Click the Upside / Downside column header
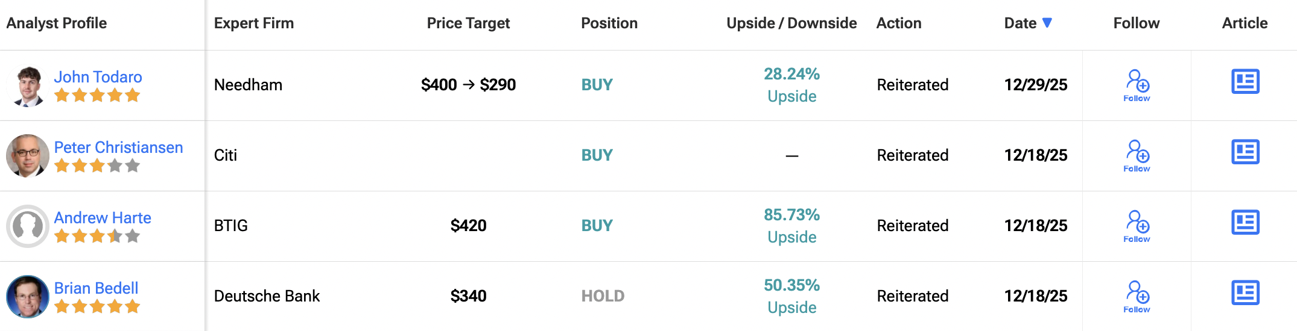The width and height of the screenshot is (1297, 331). 791,23
